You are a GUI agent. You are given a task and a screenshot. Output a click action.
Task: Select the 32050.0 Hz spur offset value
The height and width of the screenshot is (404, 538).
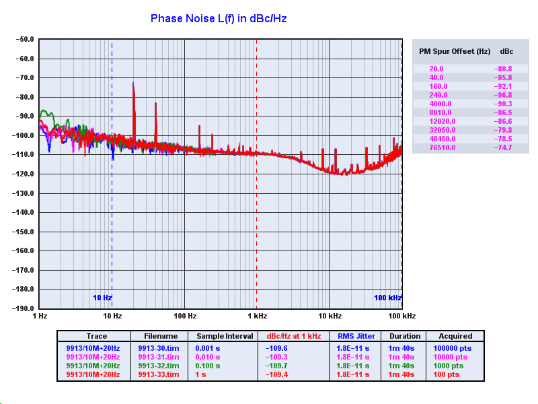click(443, 130)
